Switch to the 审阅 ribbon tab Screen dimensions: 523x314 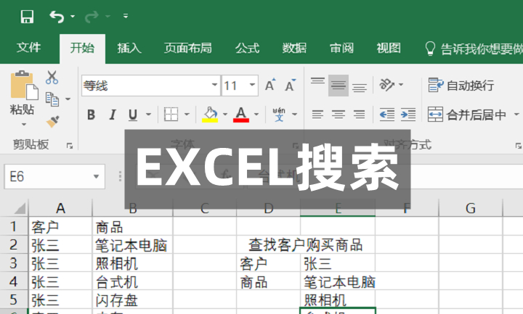pyautogui.click(x=341, y=49)
